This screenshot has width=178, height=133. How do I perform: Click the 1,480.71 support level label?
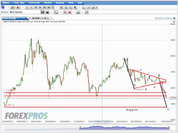tap(10, 105)
